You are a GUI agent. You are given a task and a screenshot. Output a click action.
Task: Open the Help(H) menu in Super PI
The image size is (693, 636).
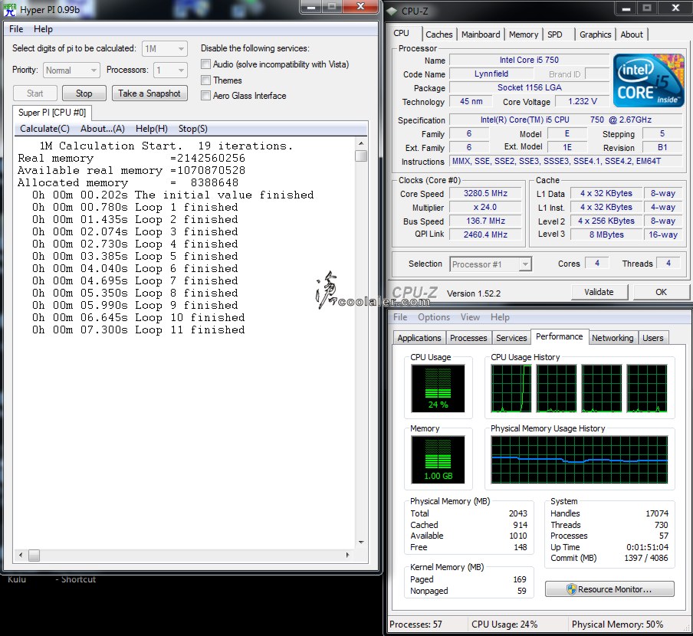152,129
